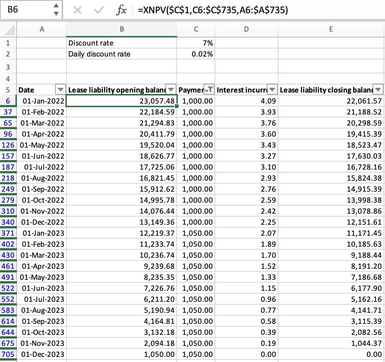Click interest cell 3.93

point(247,112)
